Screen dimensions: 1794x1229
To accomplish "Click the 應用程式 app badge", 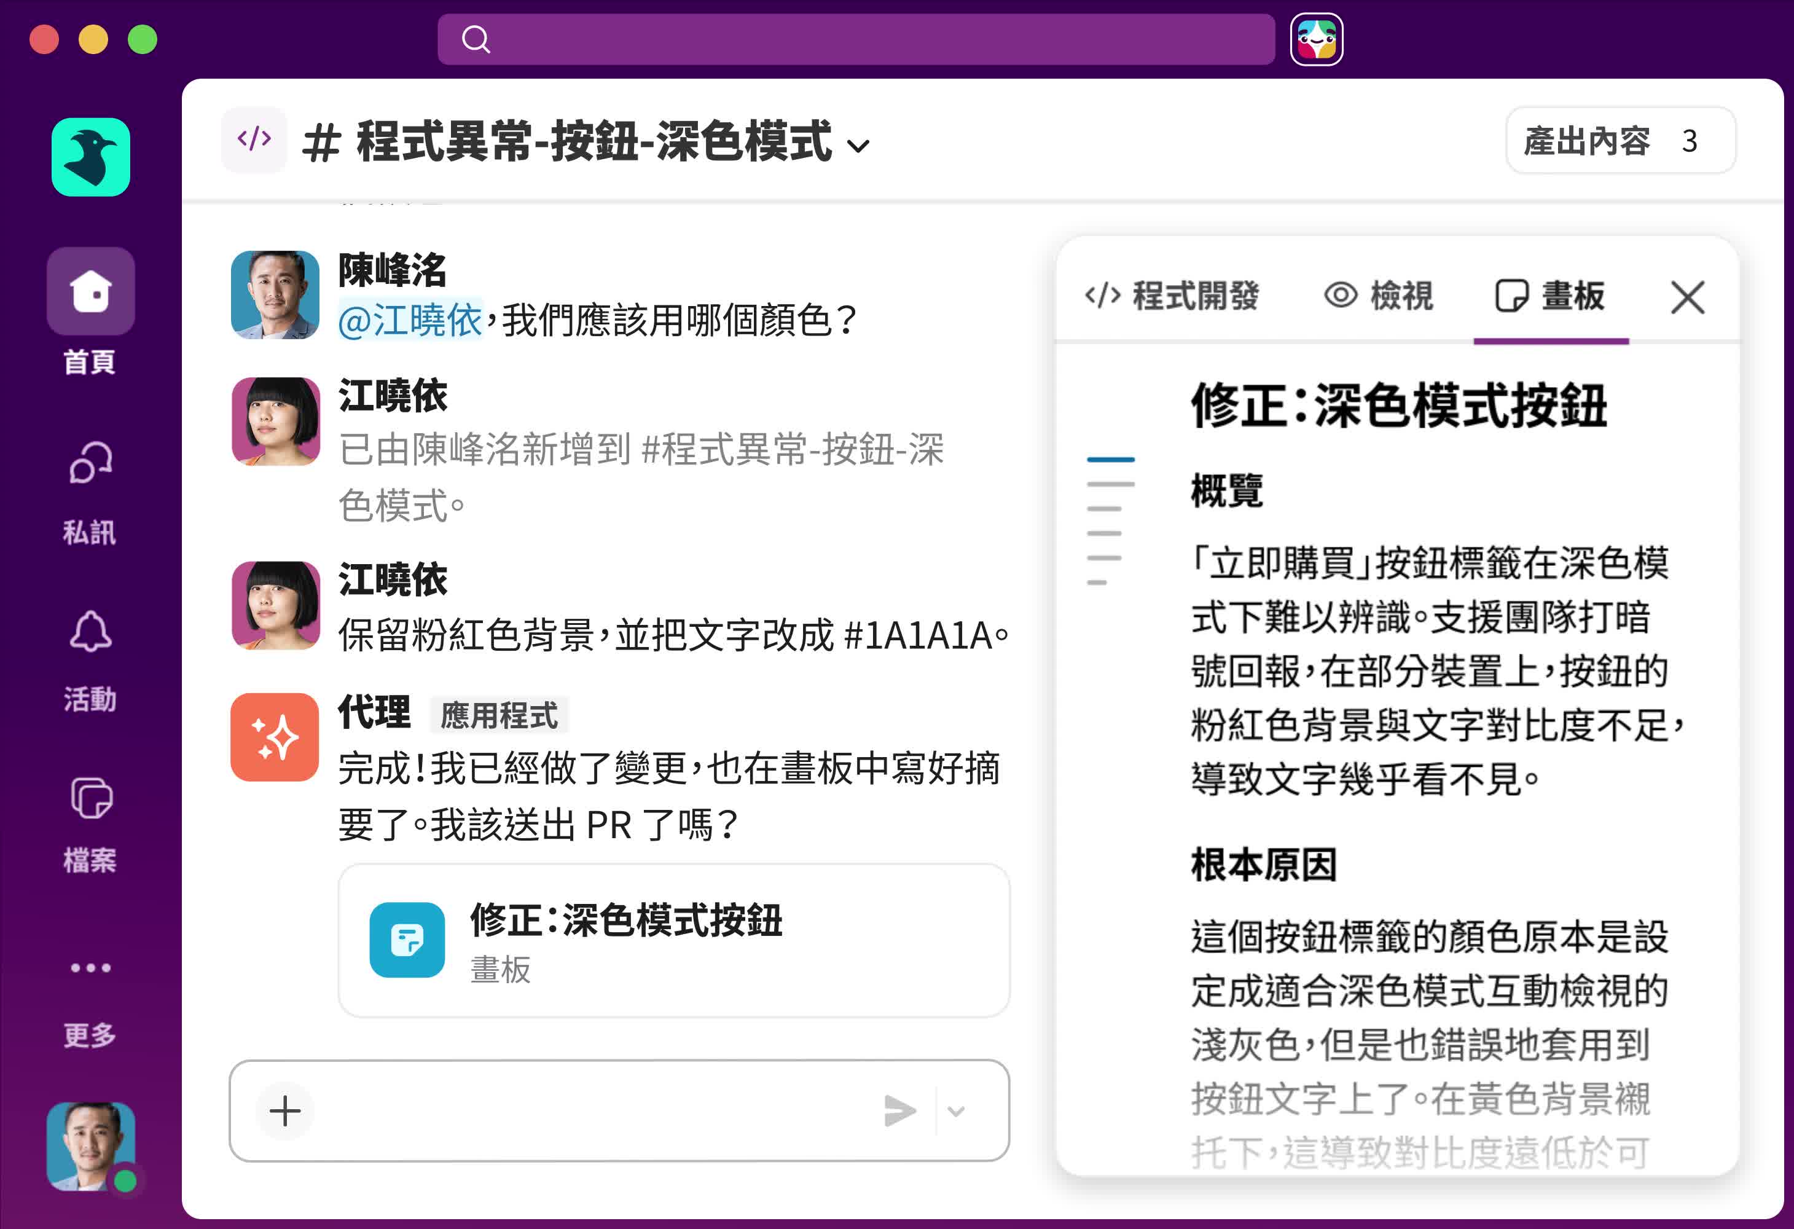I will (x=499, y=715).
